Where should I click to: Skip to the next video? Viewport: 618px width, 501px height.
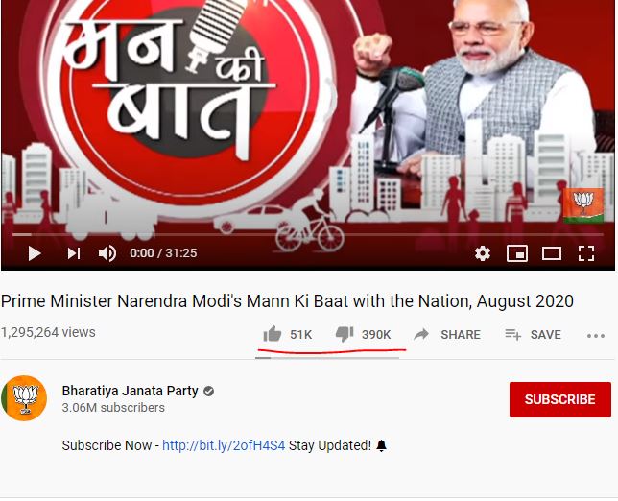pos(74,253)
